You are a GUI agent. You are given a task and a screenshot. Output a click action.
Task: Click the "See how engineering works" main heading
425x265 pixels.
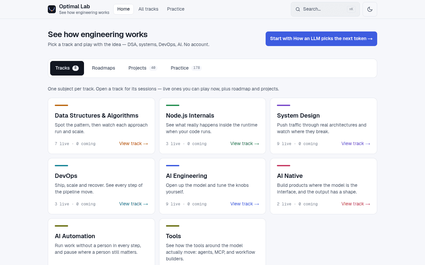[98, 34]
